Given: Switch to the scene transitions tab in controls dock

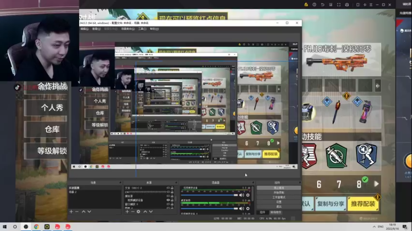Looking at the screenshot, I should click(x=276, y=213).
